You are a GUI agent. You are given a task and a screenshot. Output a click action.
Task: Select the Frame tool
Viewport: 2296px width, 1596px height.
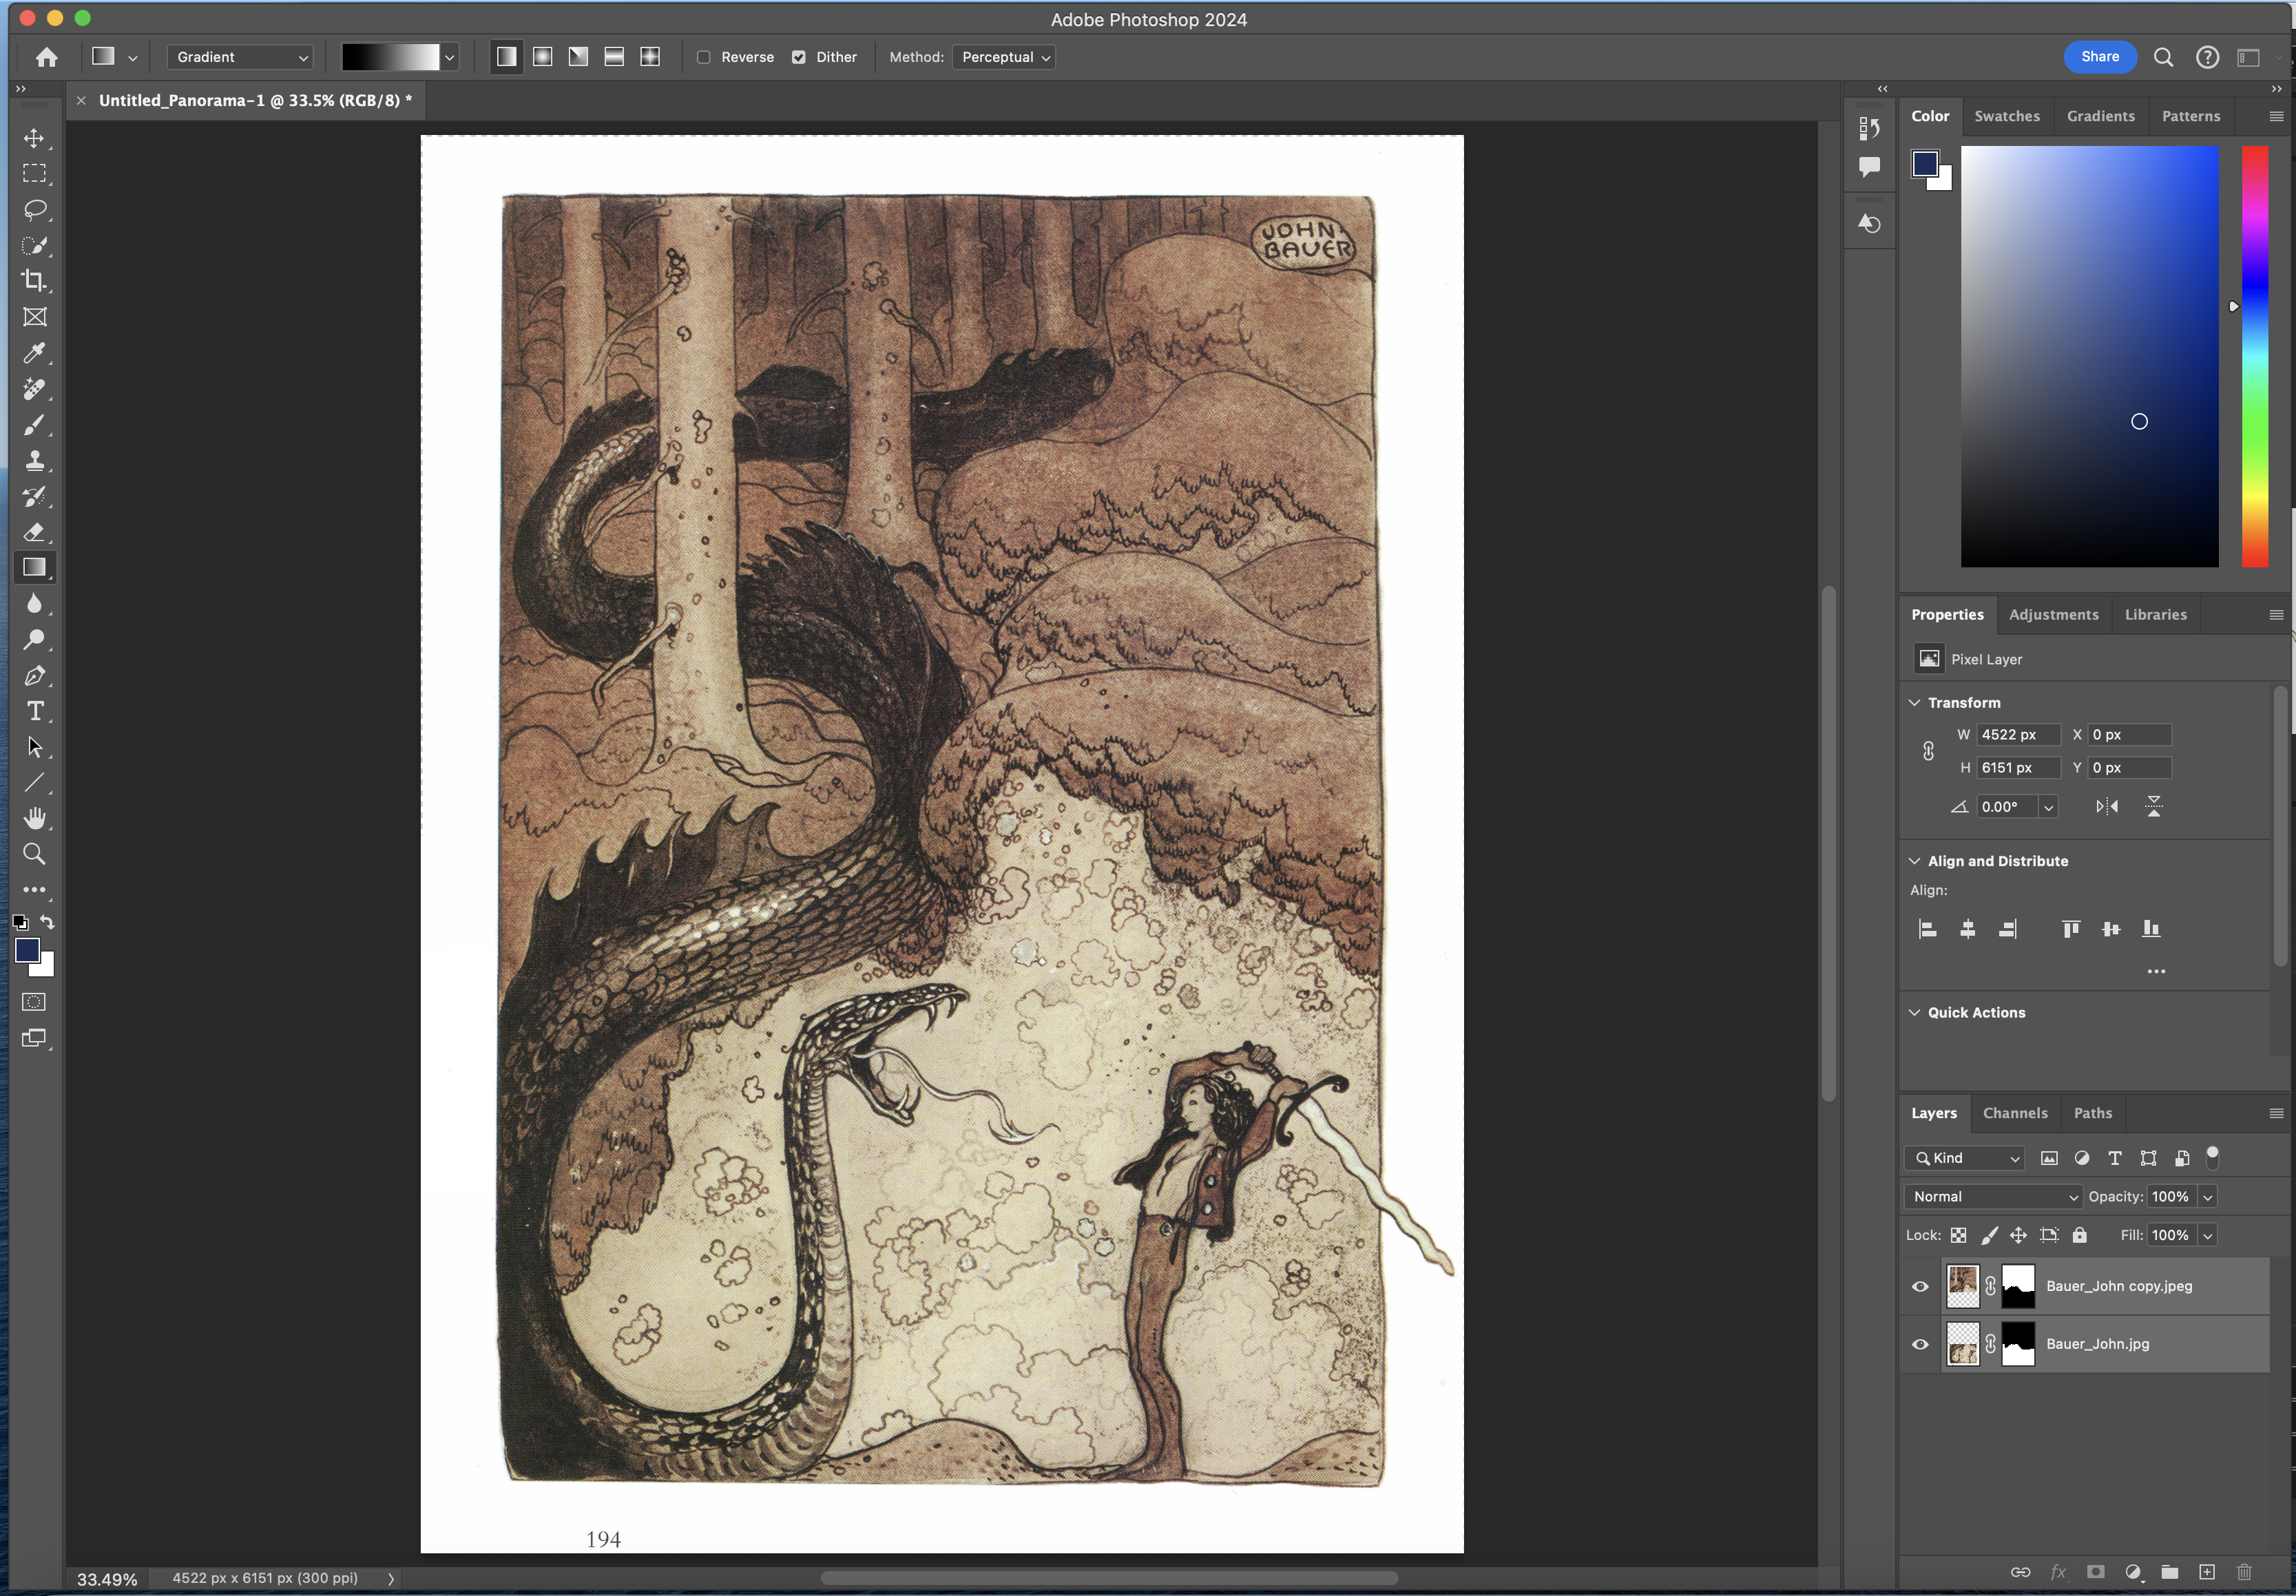(34, 317)
